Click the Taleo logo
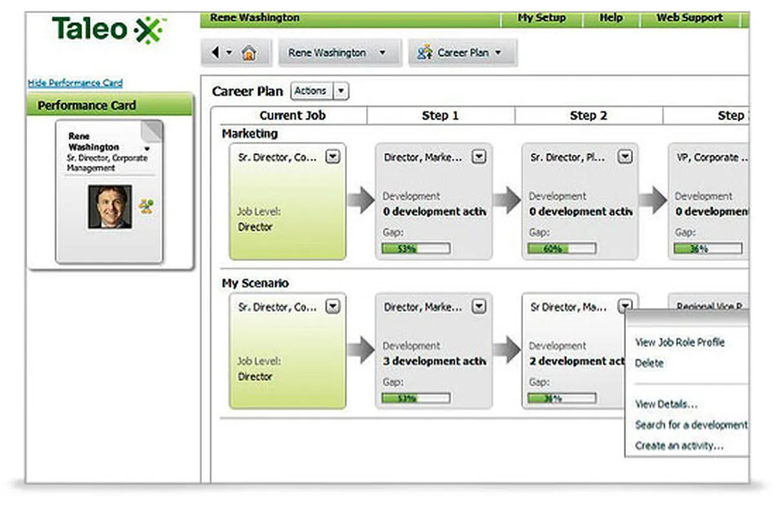Viewport: 775px width, 517px height. pyautogui.click(x=109, y=30)
